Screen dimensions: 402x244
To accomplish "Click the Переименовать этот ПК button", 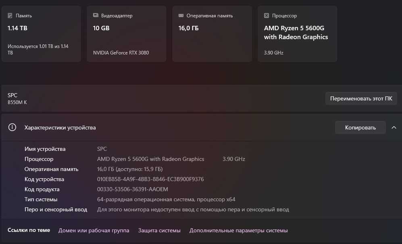I will 361,98.
